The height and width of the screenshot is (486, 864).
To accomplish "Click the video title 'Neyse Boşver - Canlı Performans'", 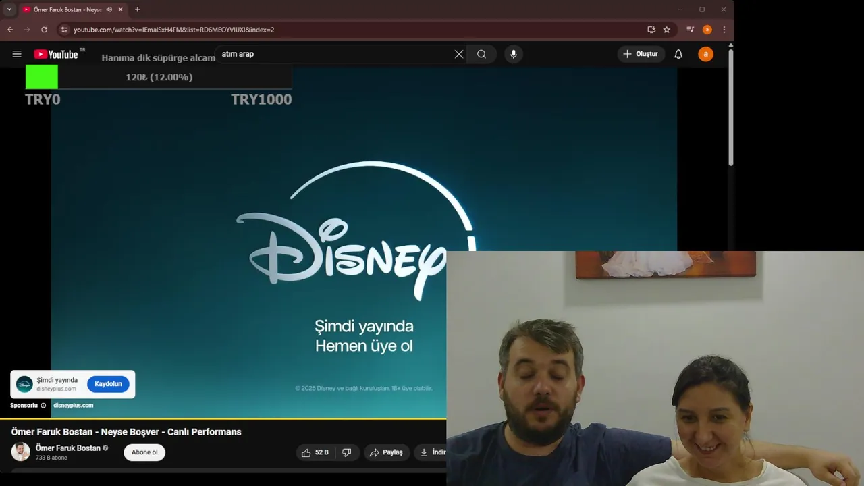I will tap(171, 432).
